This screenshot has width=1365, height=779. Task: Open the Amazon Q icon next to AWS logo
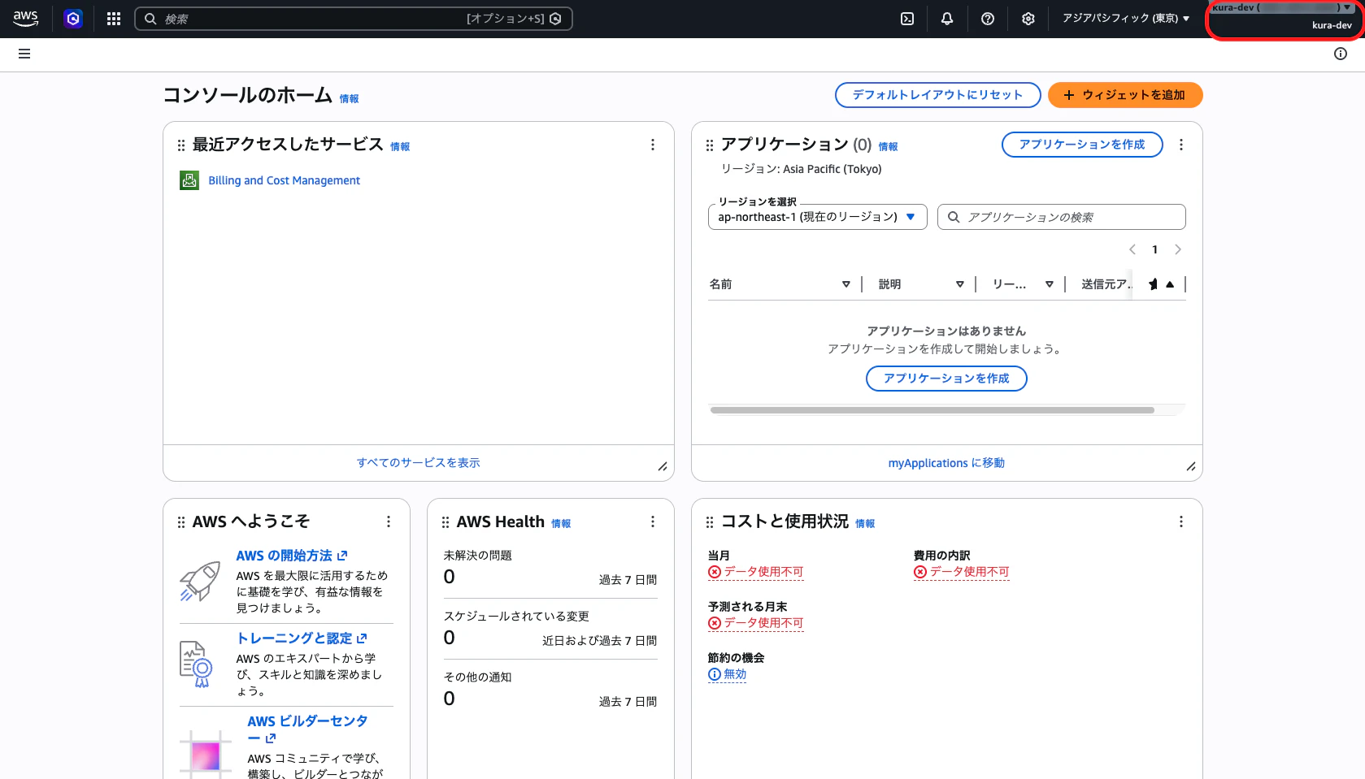[x=73, y=19]
